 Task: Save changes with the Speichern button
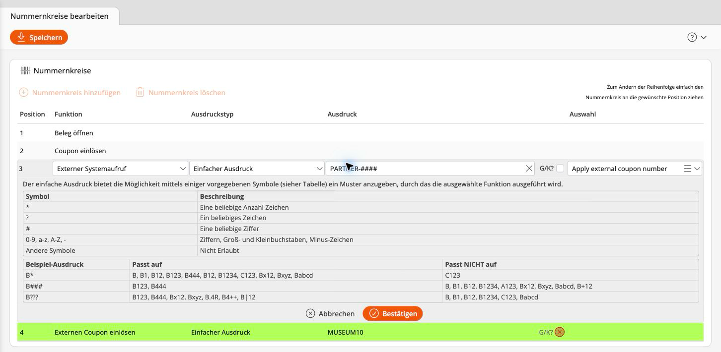click(39, 37)
